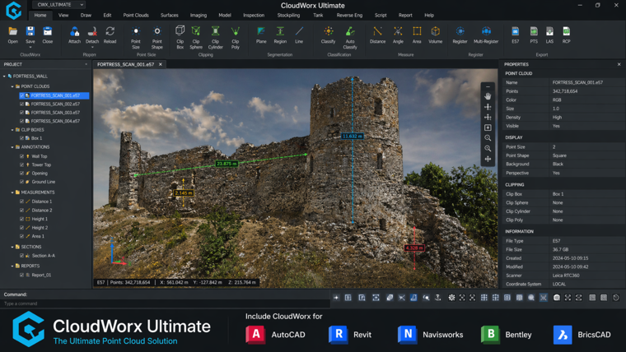
Task: Select the Height 2 measurement item
Action: pos(40,228)
